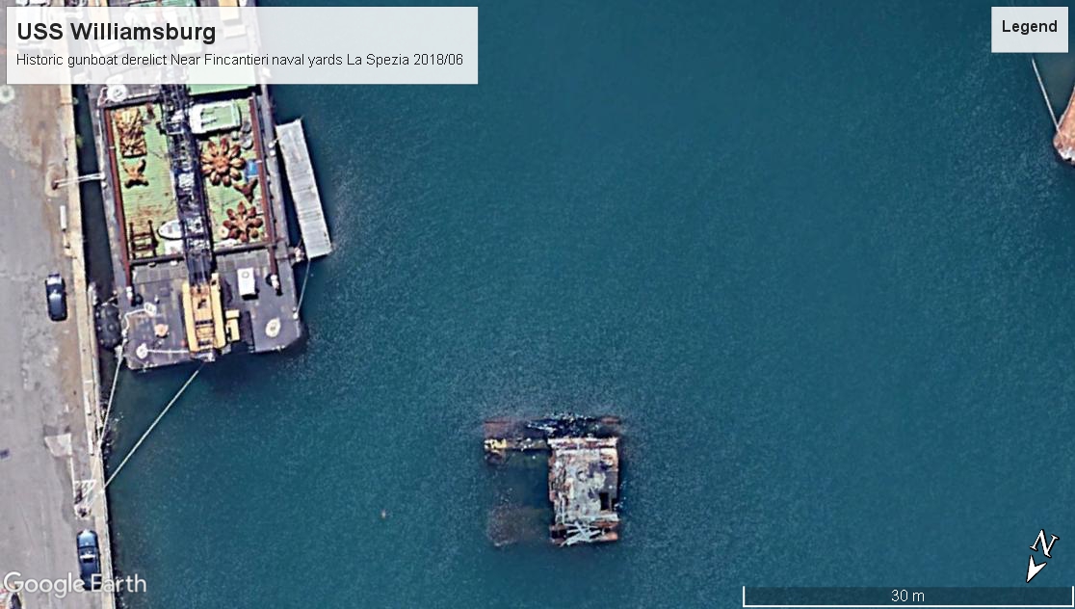Click the white box on barge's dark deck
Viewport: 1075px width, 609px height.
point(247,281)
